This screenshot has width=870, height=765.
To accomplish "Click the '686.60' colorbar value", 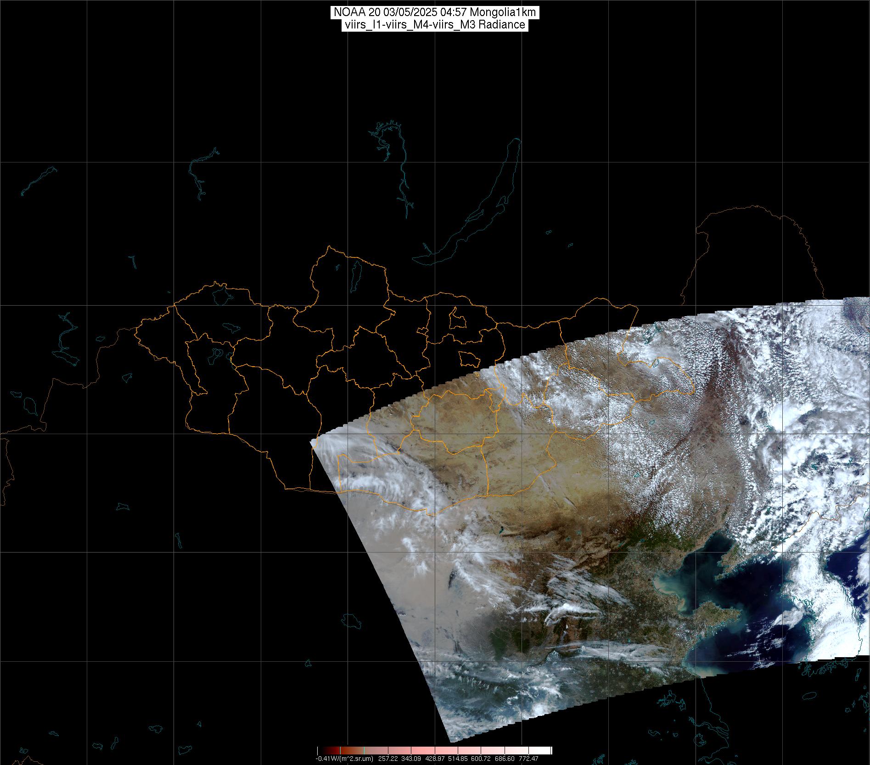I will pyautogui.click(x=505, y=759).
